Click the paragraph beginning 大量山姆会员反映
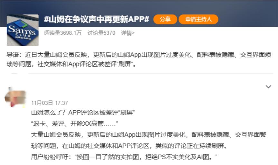The height and width of the screenshot is (165, 278). (148, 135)
